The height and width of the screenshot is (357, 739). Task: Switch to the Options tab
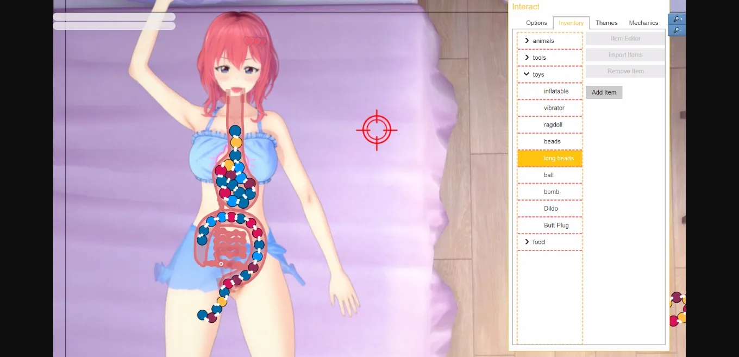click(536, 23)
